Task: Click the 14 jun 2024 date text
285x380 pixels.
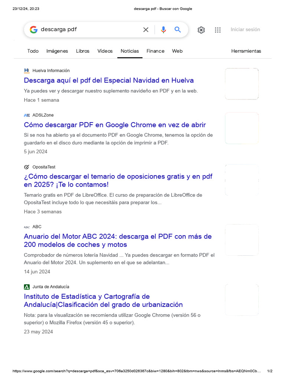Action: pos(37,272)
